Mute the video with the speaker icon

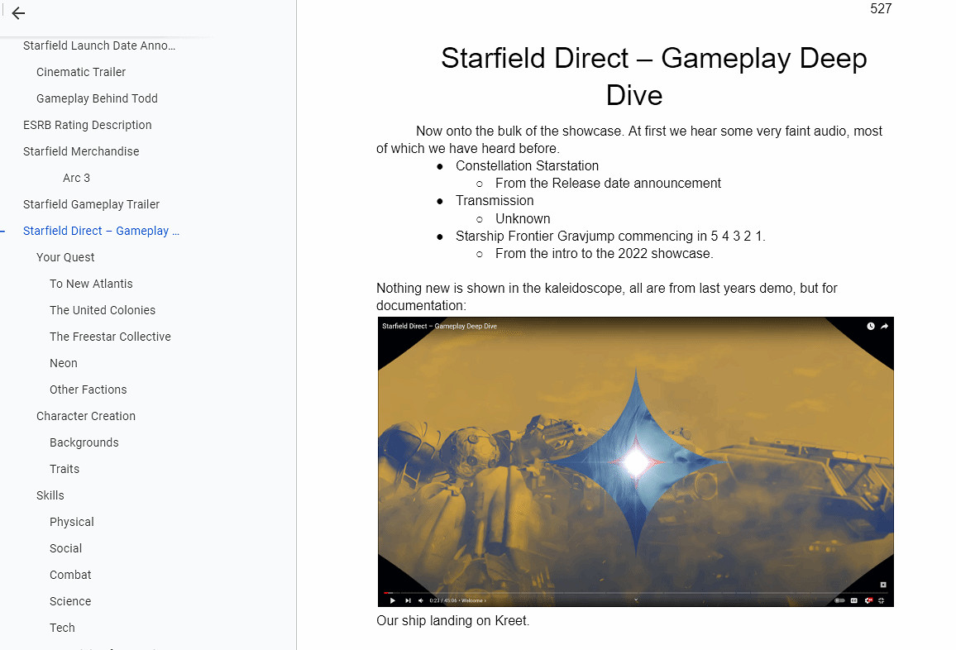(x=421, y=600)
